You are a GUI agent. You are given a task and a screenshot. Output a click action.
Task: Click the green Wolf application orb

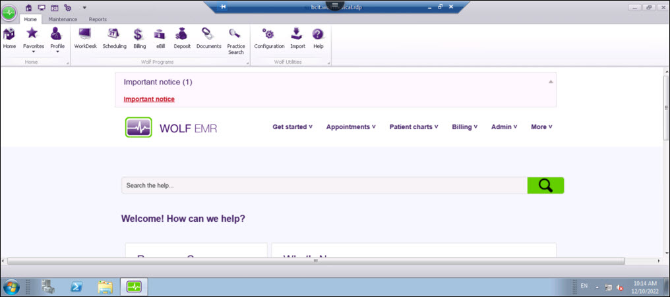click(x=9, y=13)
